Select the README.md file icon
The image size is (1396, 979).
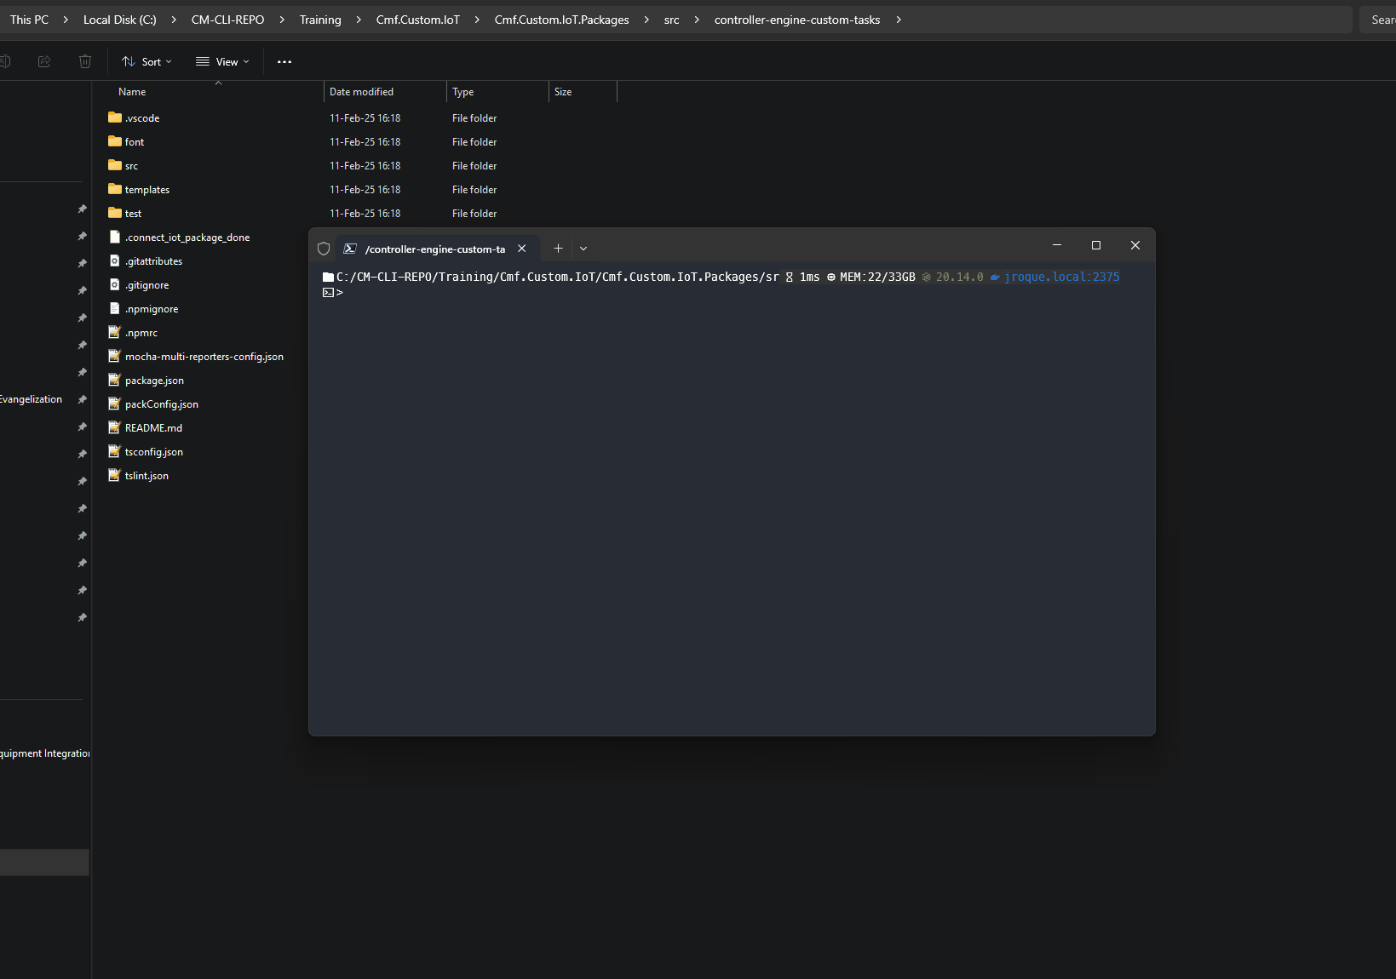click(115, 427)
